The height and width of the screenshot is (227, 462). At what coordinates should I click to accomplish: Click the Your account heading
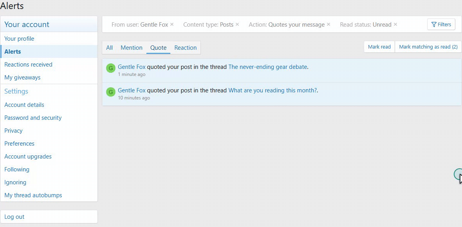pos(27,24)
